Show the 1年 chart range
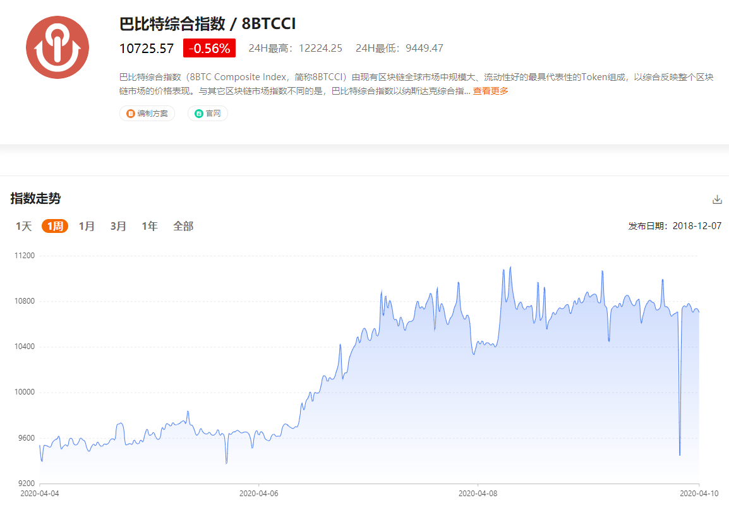The width and height of the screenshot is (729, 505). click(x=150, y=226)
